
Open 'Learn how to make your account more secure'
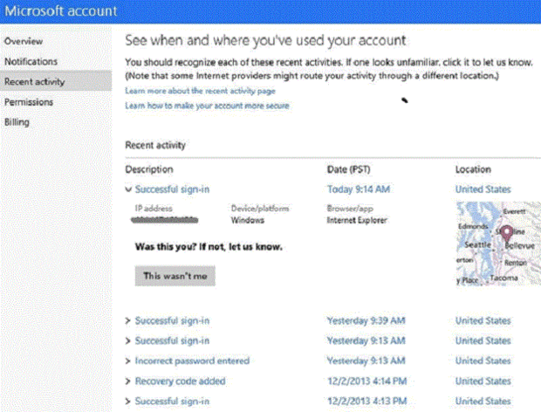pyautogui.click(x=207, y=106)
